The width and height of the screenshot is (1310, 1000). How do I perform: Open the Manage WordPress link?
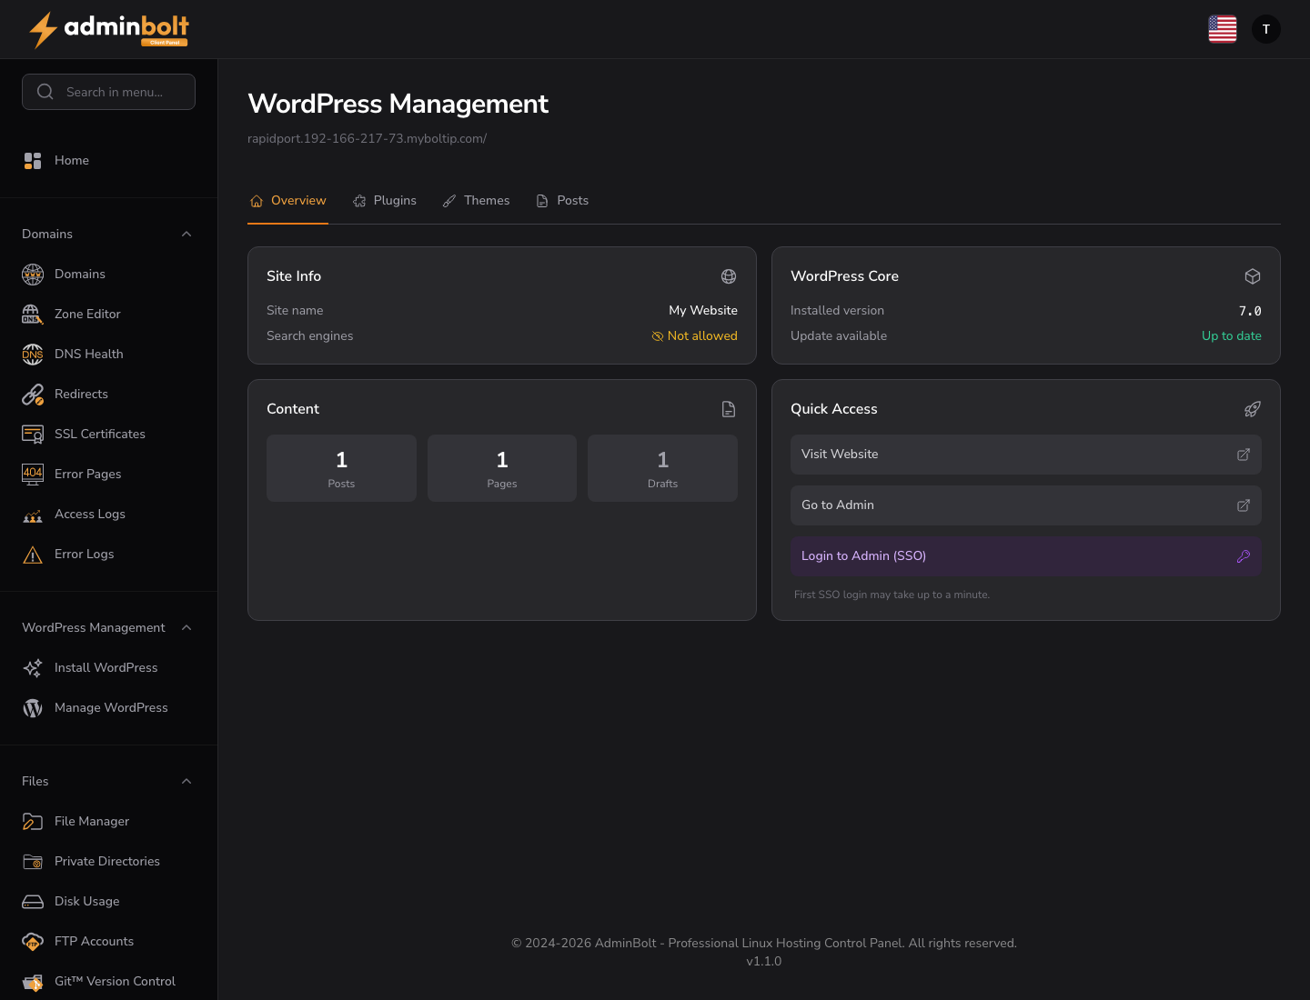coord(108,707)
